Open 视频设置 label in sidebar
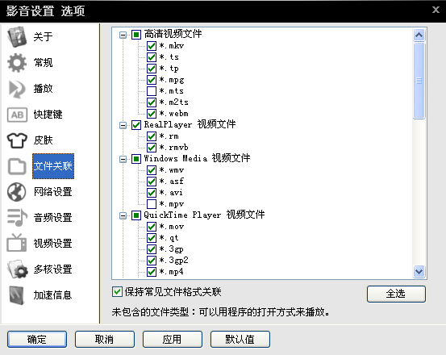 tap(52, 244)
